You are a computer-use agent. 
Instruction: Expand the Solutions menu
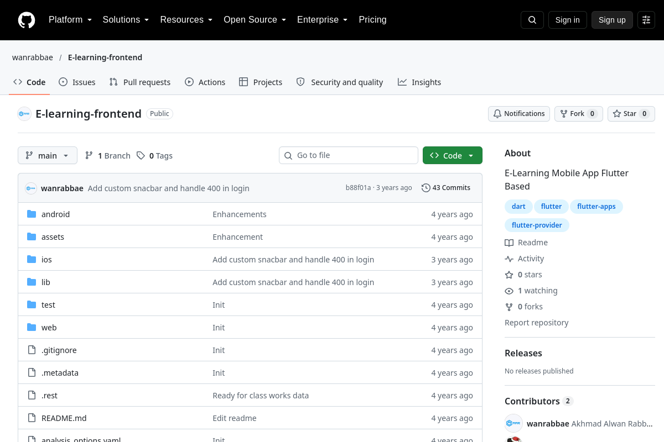pos(126,20)
